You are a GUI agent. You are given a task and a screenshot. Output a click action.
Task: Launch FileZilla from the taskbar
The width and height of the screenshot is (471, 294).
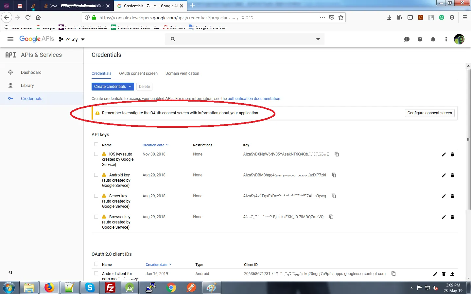coord(110,288)
